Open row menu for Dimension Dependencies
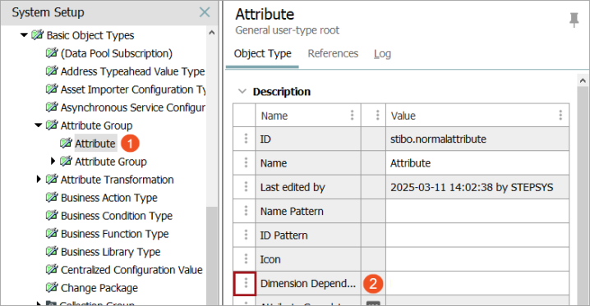Image resolution: width=590 pixels, height=306 pixels. pyautogui.click(x=246, y=283)
